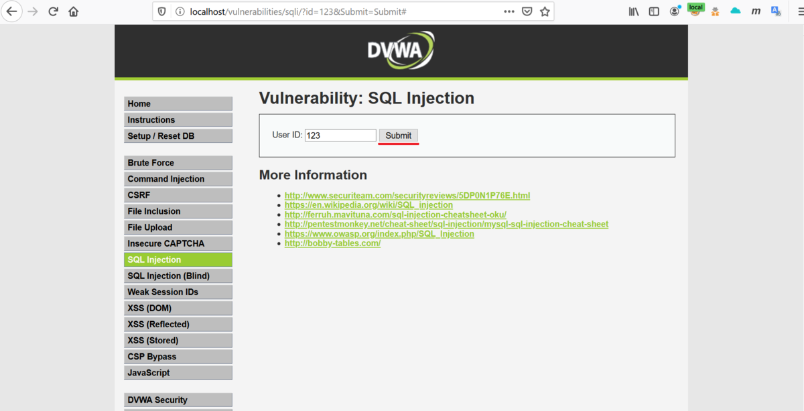Open the pentestmonkey MySQL cheat sheet link
804x411 pixels.
pyautogui.click(x=446, y=224)
